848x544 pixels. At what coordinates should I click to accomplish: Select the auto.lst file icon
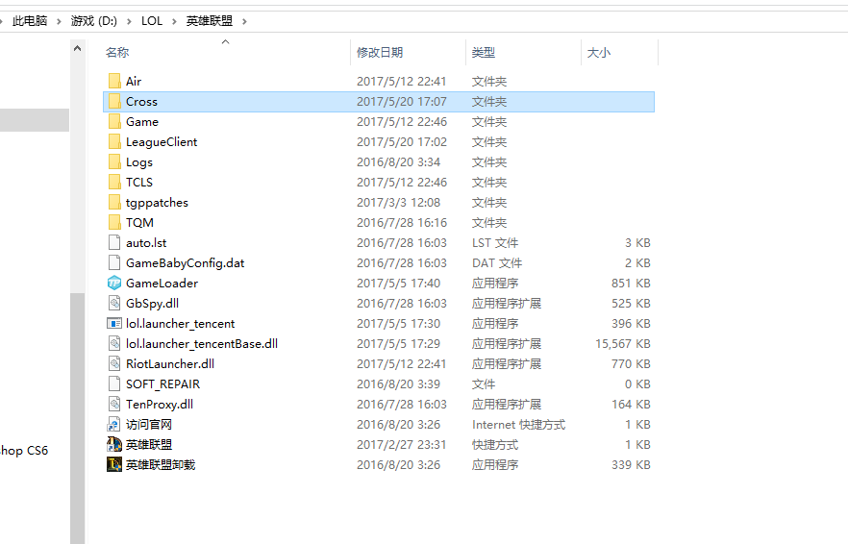click(114, 243)
